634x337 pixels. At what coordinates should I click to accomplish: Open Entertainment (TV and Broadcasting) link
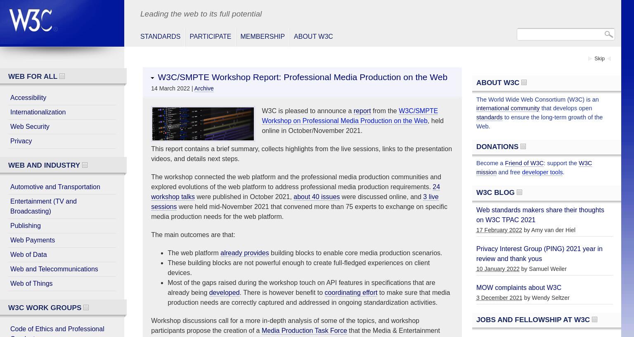click(x=43, y=206)
